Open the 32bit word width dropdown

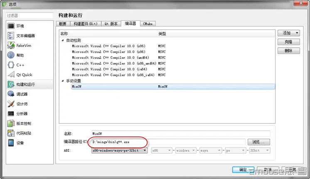tap(260, 150)
